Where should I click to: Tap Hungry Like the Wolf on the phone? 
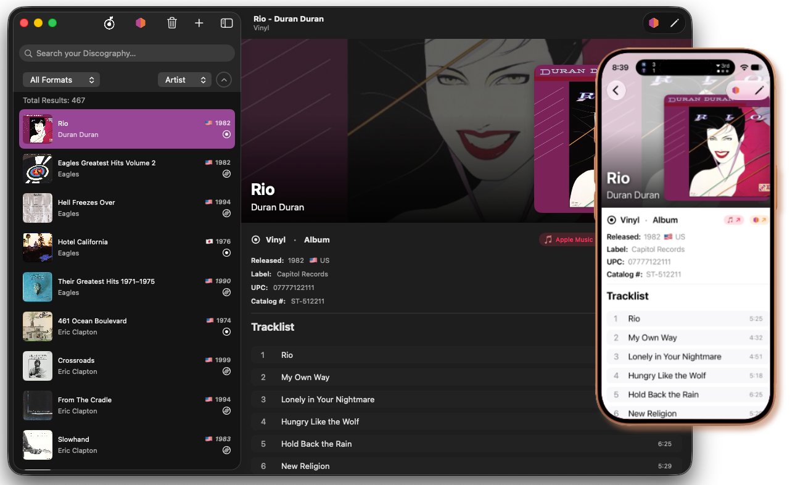click(x=688, y=375)
